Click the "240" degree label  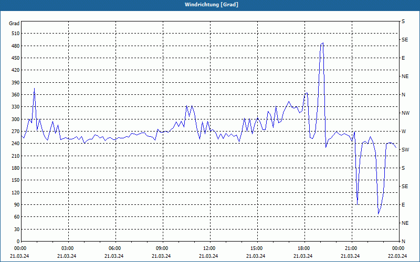pos(16,144)
